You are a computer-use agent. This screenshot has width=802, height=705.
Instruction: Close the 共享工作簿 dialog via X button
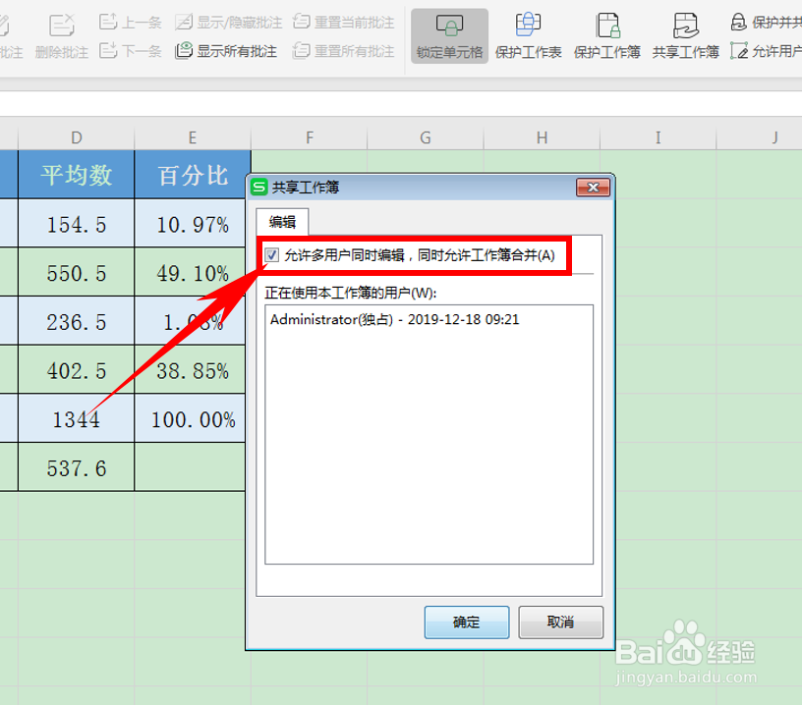coord(594,187)
